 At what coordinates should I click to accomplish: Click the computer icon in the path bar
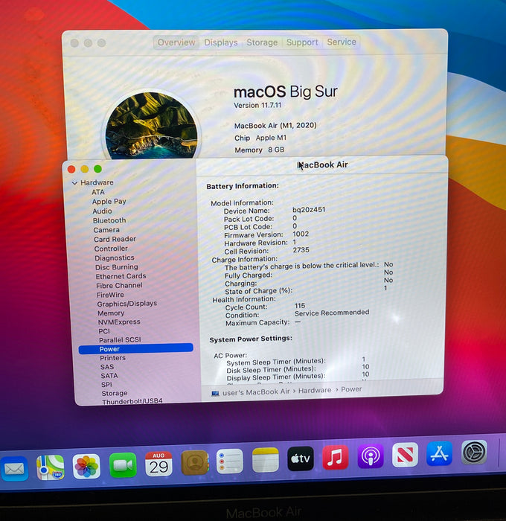pos(215,394)
